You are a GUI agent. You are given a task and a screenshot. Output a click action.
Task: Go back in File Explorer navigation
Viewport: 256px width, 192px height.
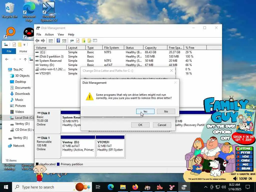tap(7, 59)
